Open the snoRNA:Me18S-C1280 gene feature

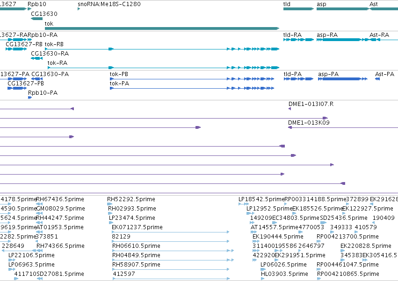coord(79,9)
